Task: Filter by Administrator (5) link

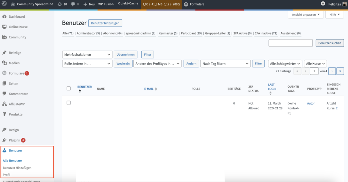Action: (88, 33)
